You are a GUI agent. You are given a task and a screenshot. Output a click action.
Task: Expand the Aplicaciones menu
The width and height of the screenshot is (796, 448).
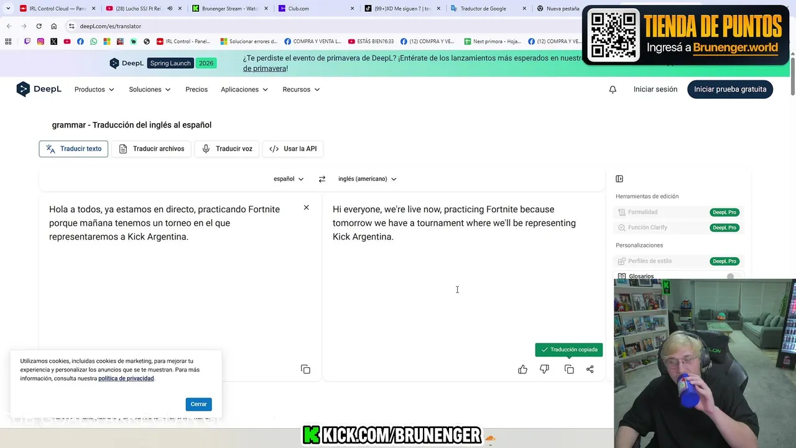pos(244,90)
